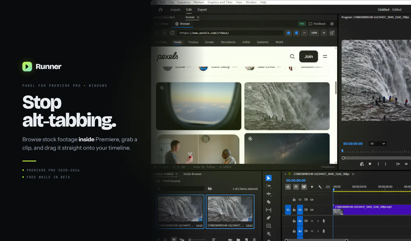Open the Project panel menu
This screenshot has height=241, width=411.
177,174
